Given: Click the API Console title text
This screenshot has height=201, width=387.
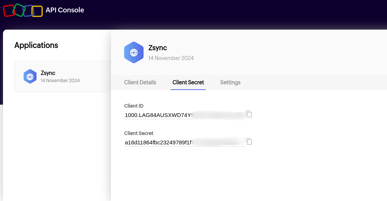Looking at the screenshot, I should coord(65,10).
